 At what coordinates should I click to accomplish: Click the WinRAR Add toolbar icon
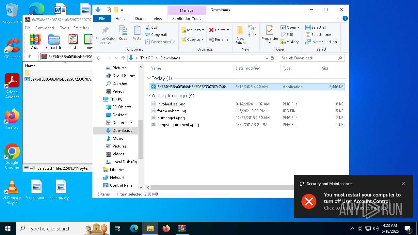click(x=35, y=42)
